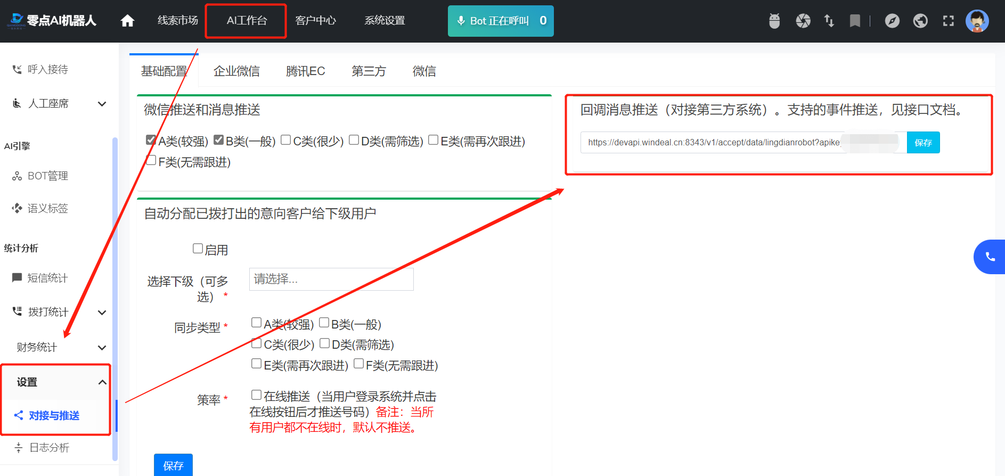
Task: Click the camera shutter icon in header
Action: 803,21
